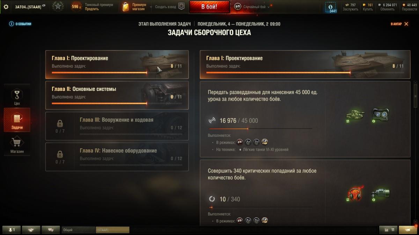Click the О событии info icon
The height and width of the screenshot is (235, 419).
point(11,24)
